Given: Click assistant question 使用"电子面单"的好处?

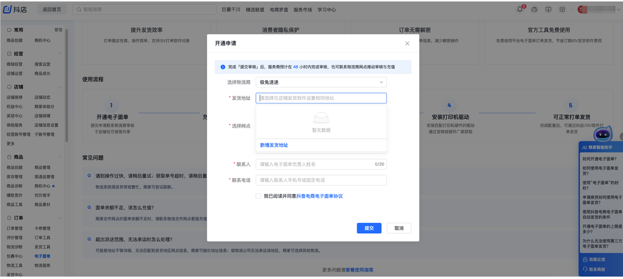Looking at the screenshot, I should [602, 185].
